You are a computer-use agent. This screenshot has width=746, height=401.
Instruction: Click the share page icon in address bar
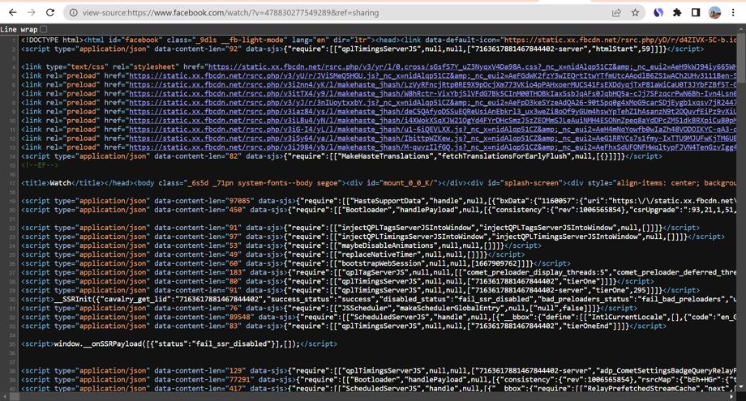616,13
